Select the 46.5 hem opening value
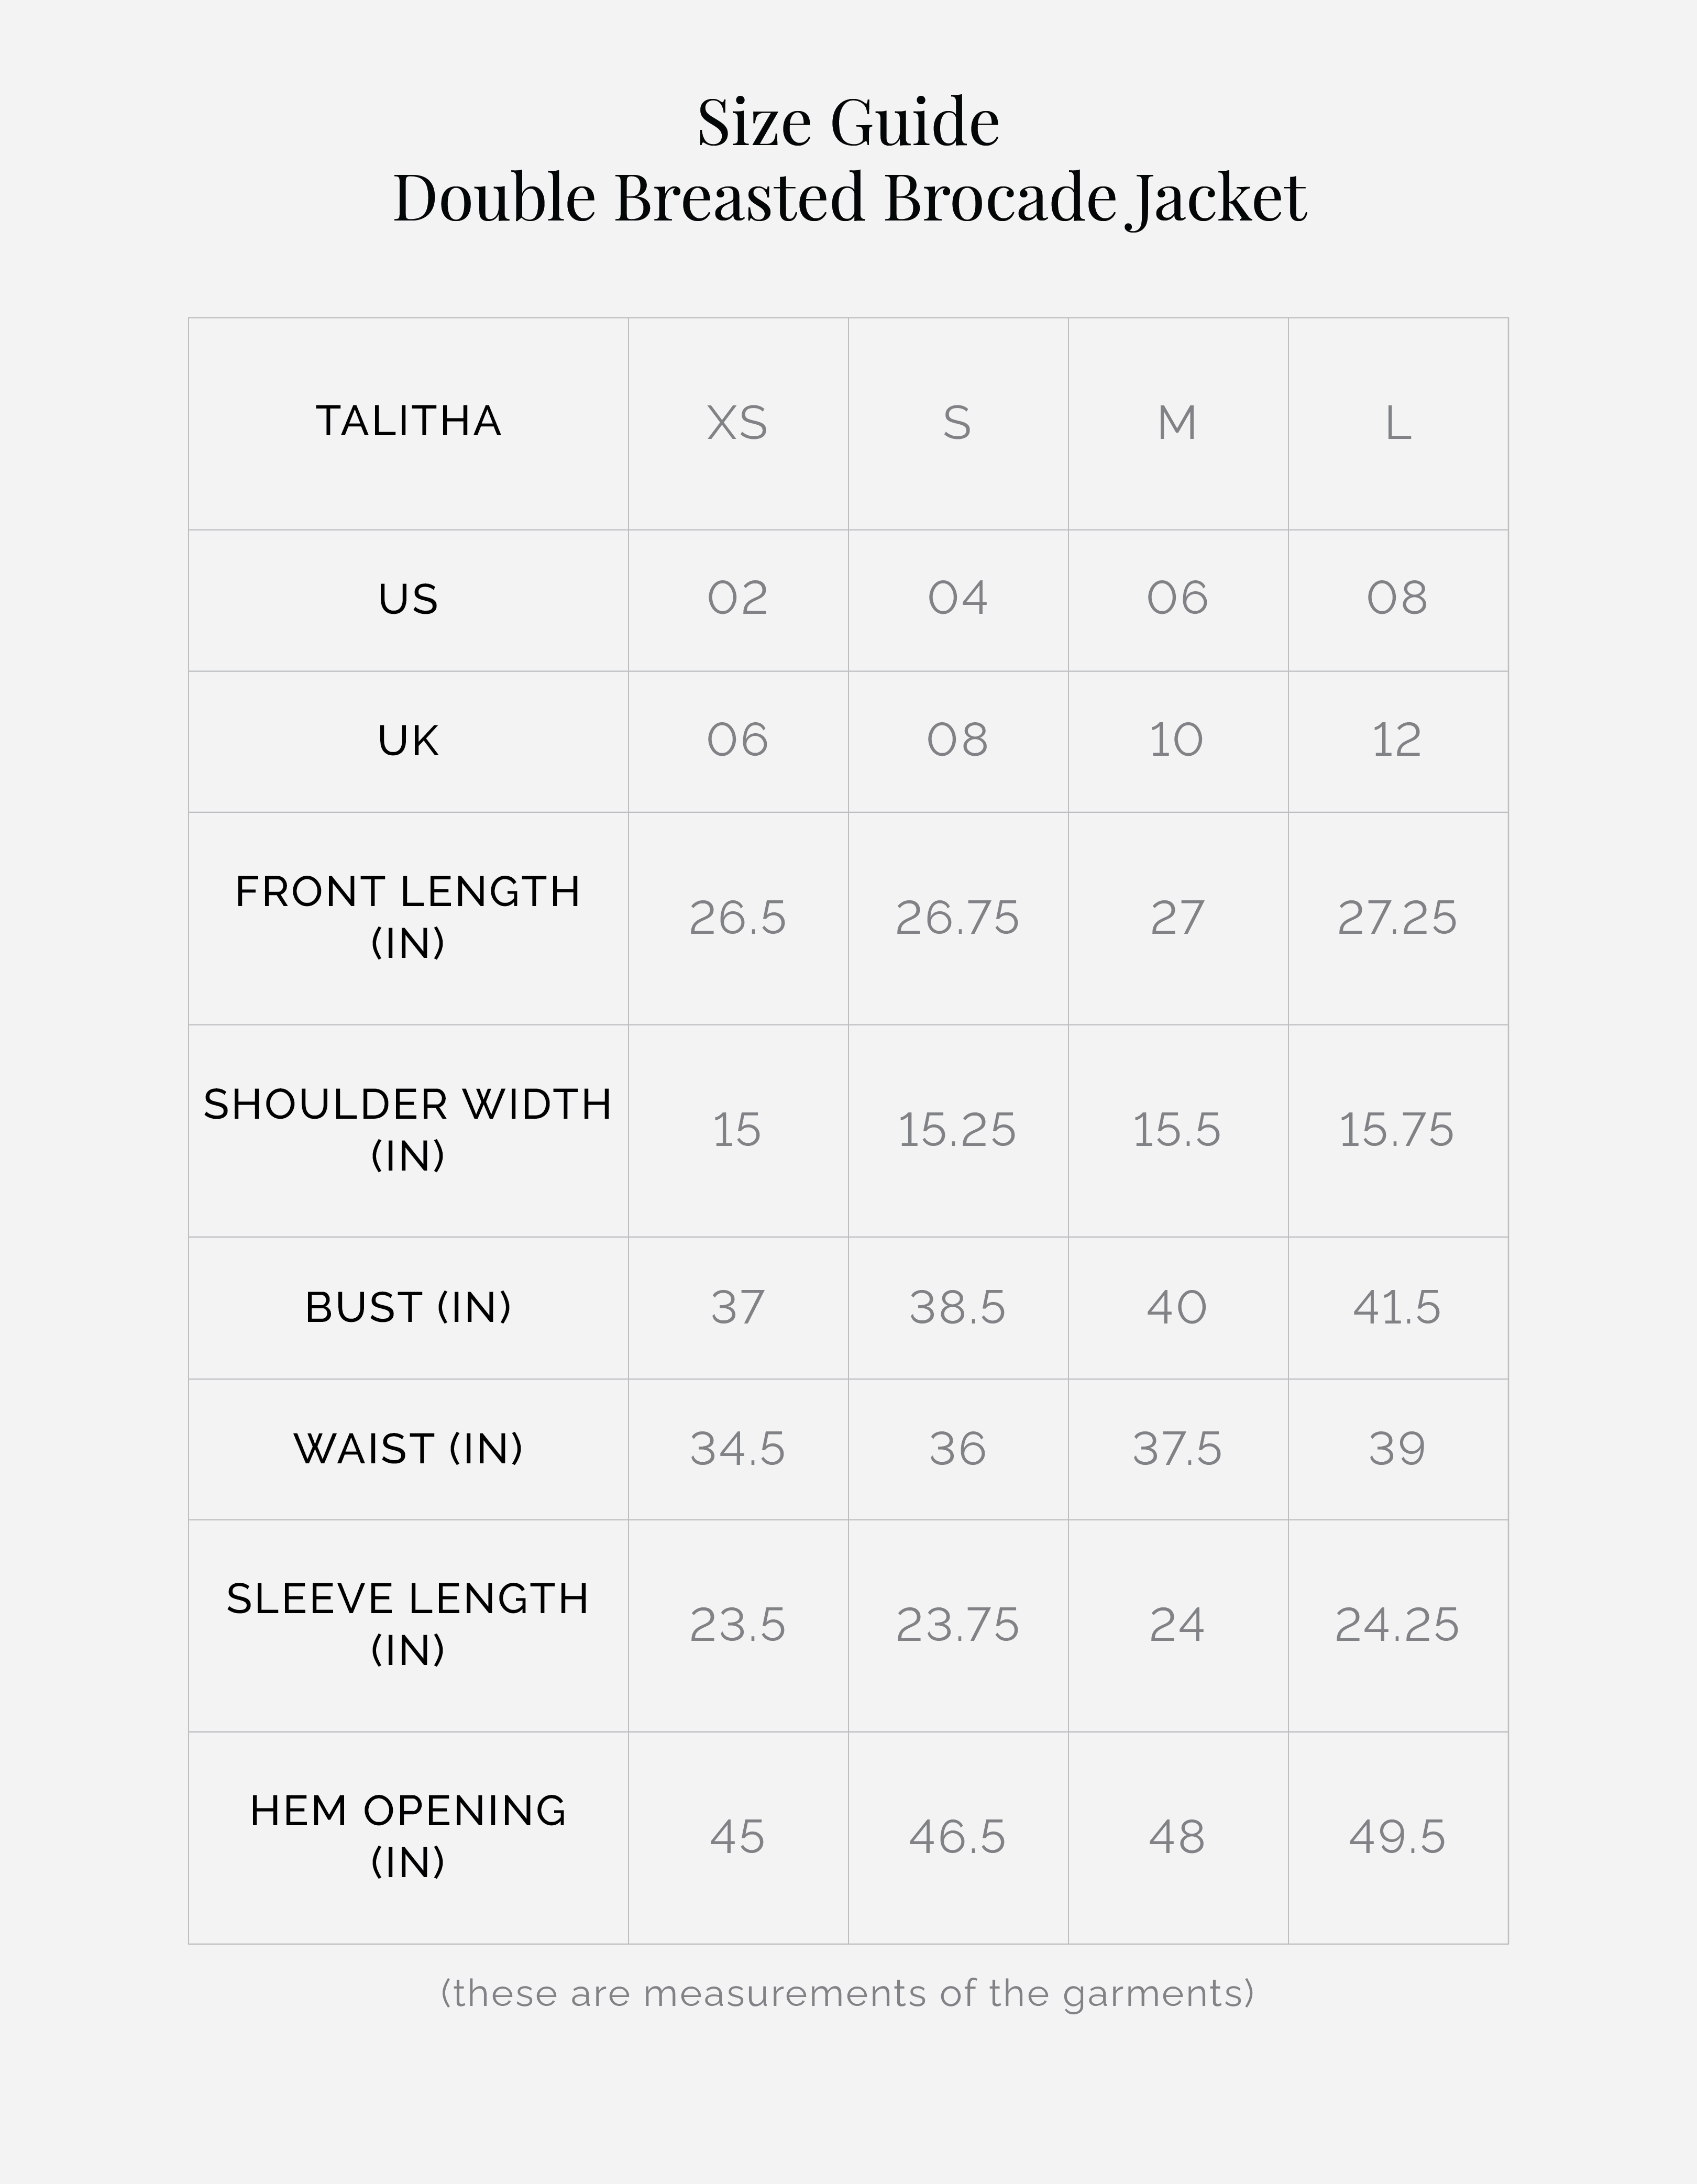Viewport: 1697px width, 2184px height. 957,1838
